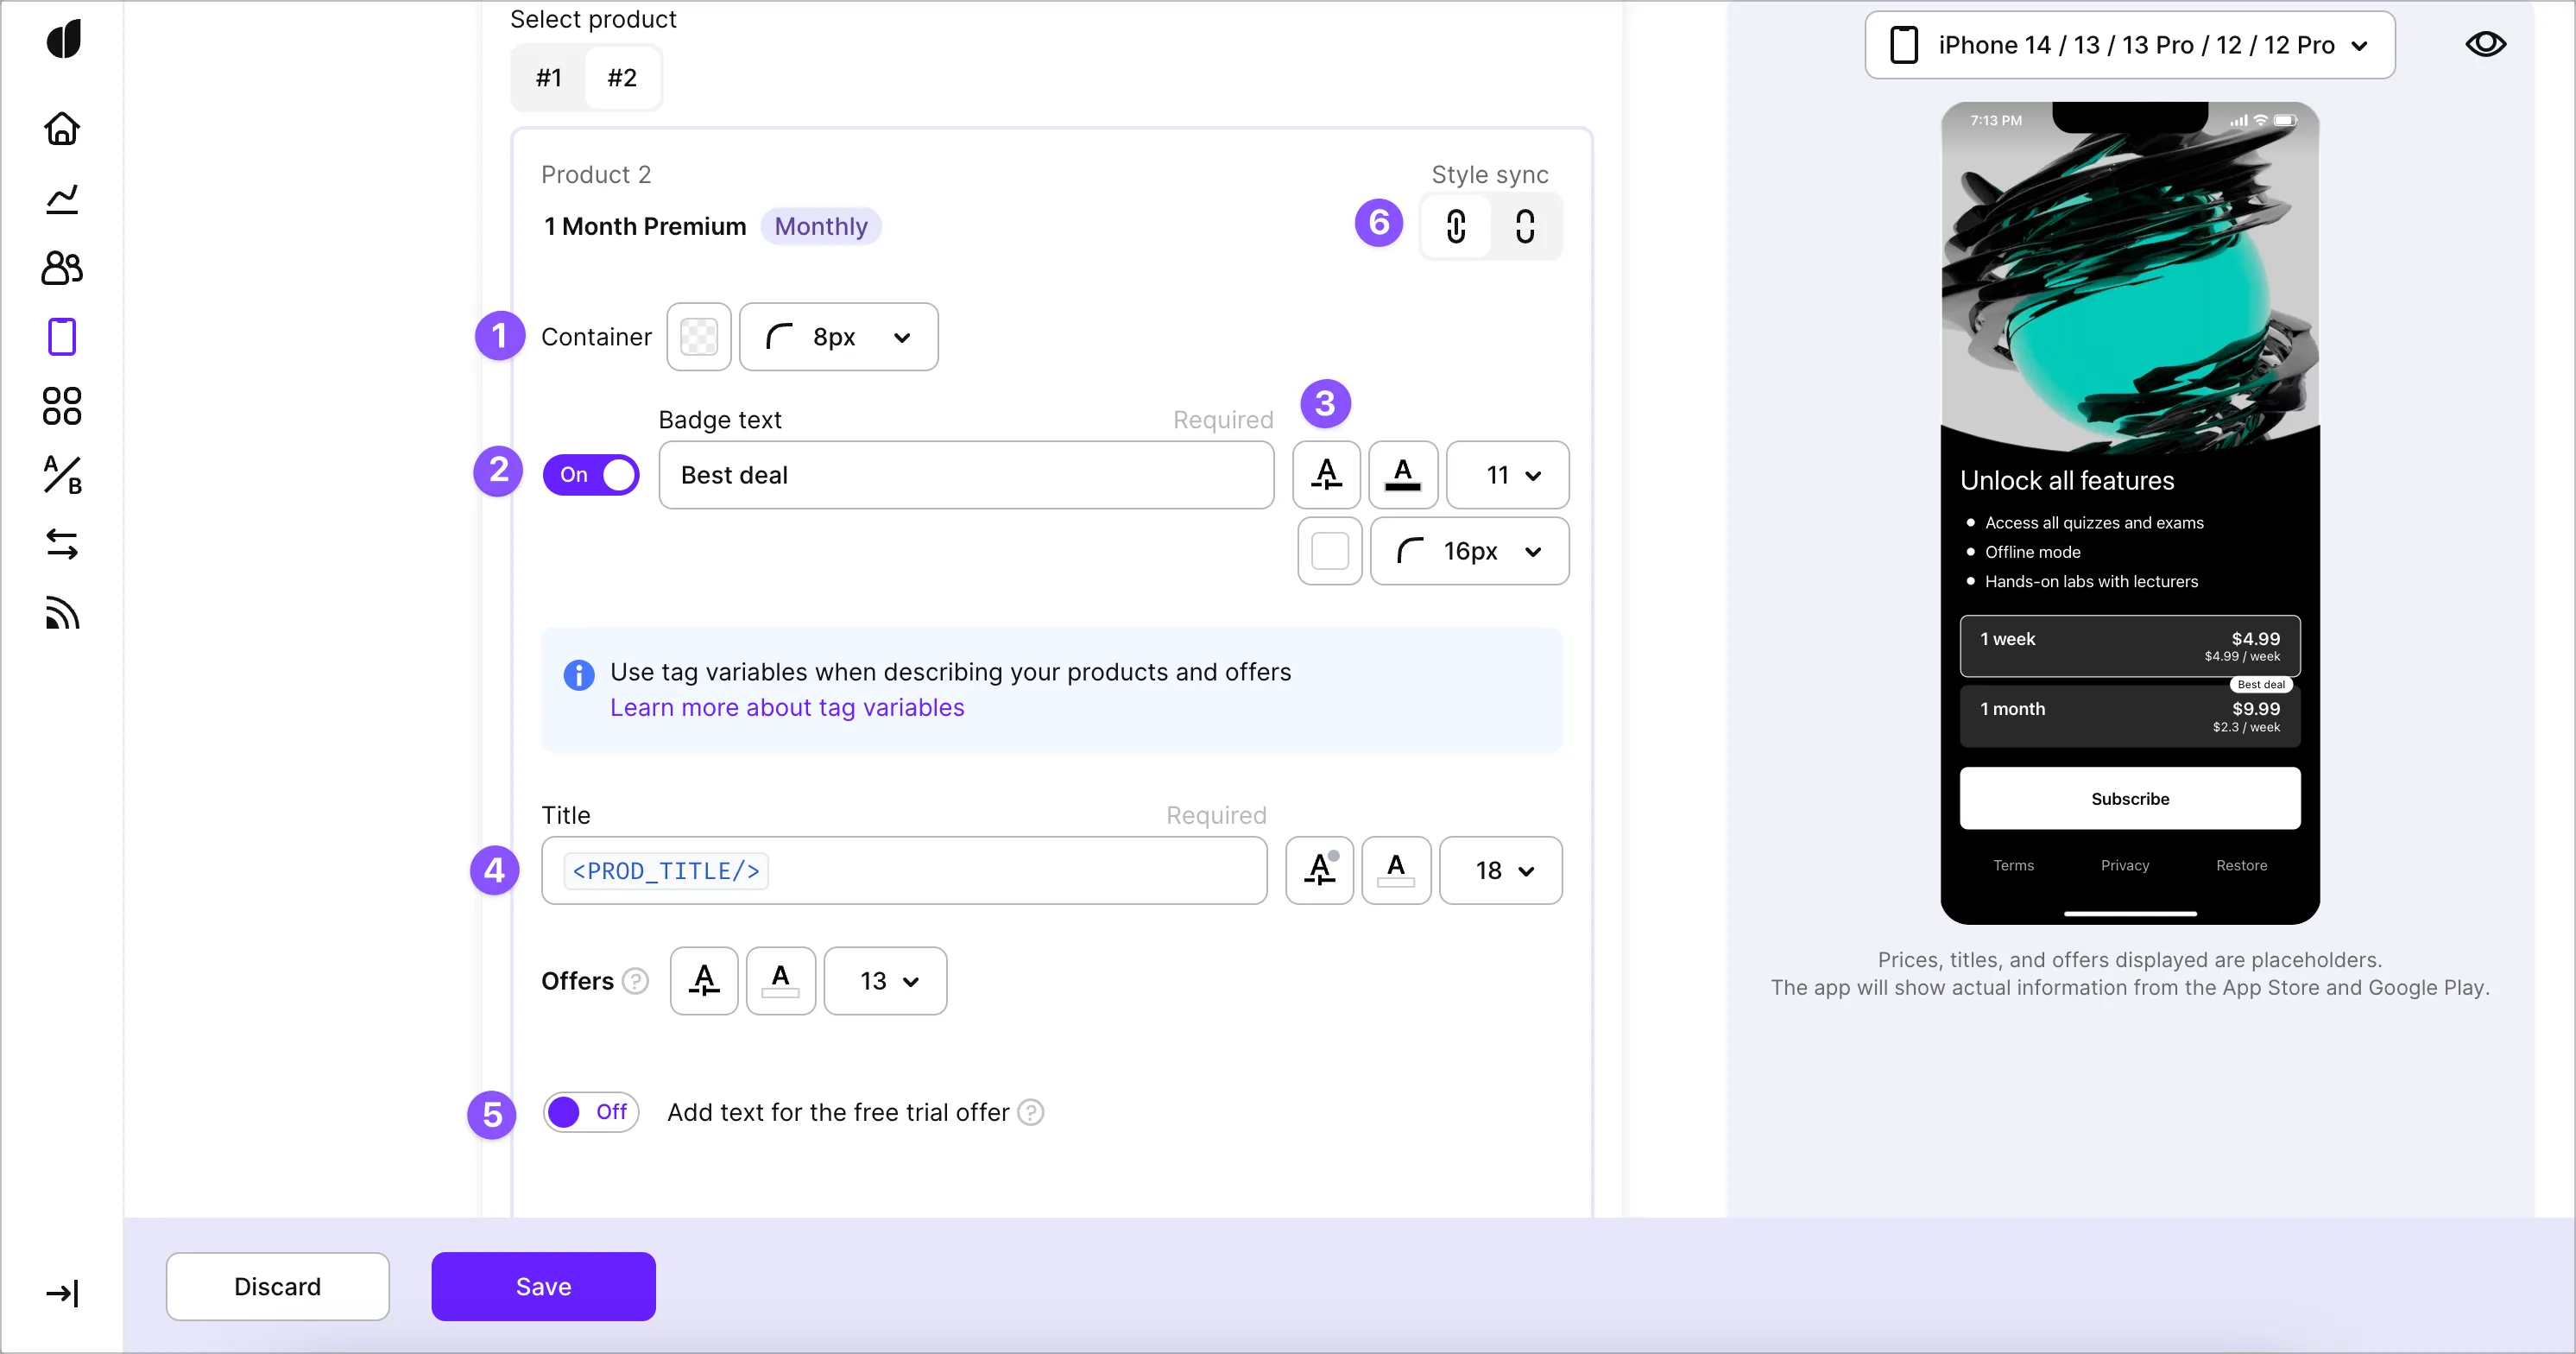Turn off the Badge text toggle
The image size is (2576, 1354).
pos(591,475)
